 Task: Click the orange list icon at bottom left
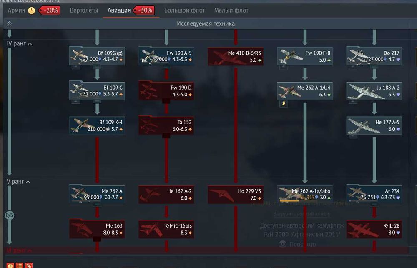point(20,265)
